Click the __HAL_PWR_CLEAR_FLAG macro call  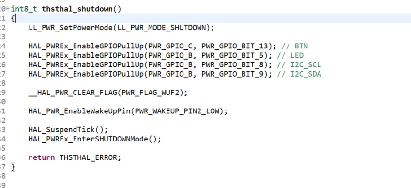coord(73,93)
